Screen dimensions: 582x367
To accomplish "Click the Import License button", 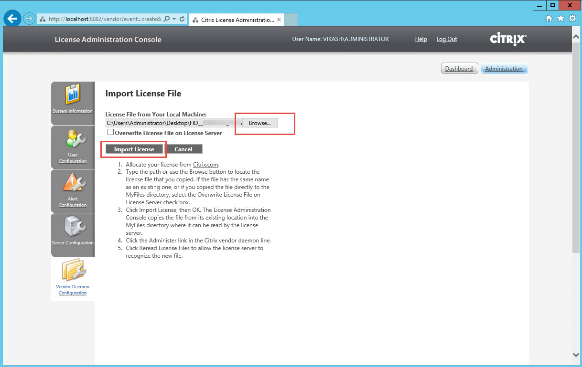I will click(x=134, y=149).
